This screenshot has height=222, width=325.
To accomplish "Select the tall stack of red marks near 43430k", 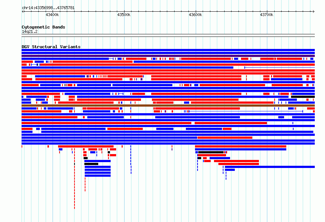I will [x=74, y=179].
